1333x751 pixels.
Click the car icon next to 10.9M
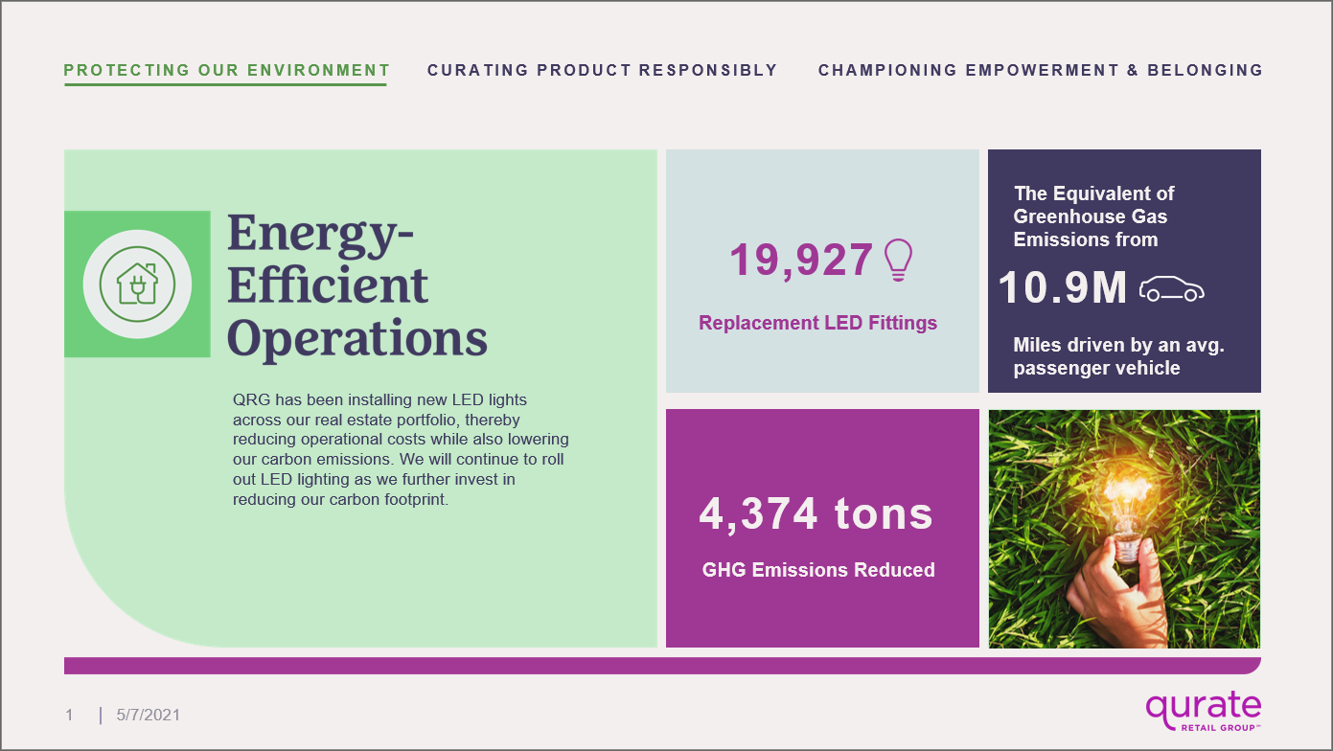1171,289
